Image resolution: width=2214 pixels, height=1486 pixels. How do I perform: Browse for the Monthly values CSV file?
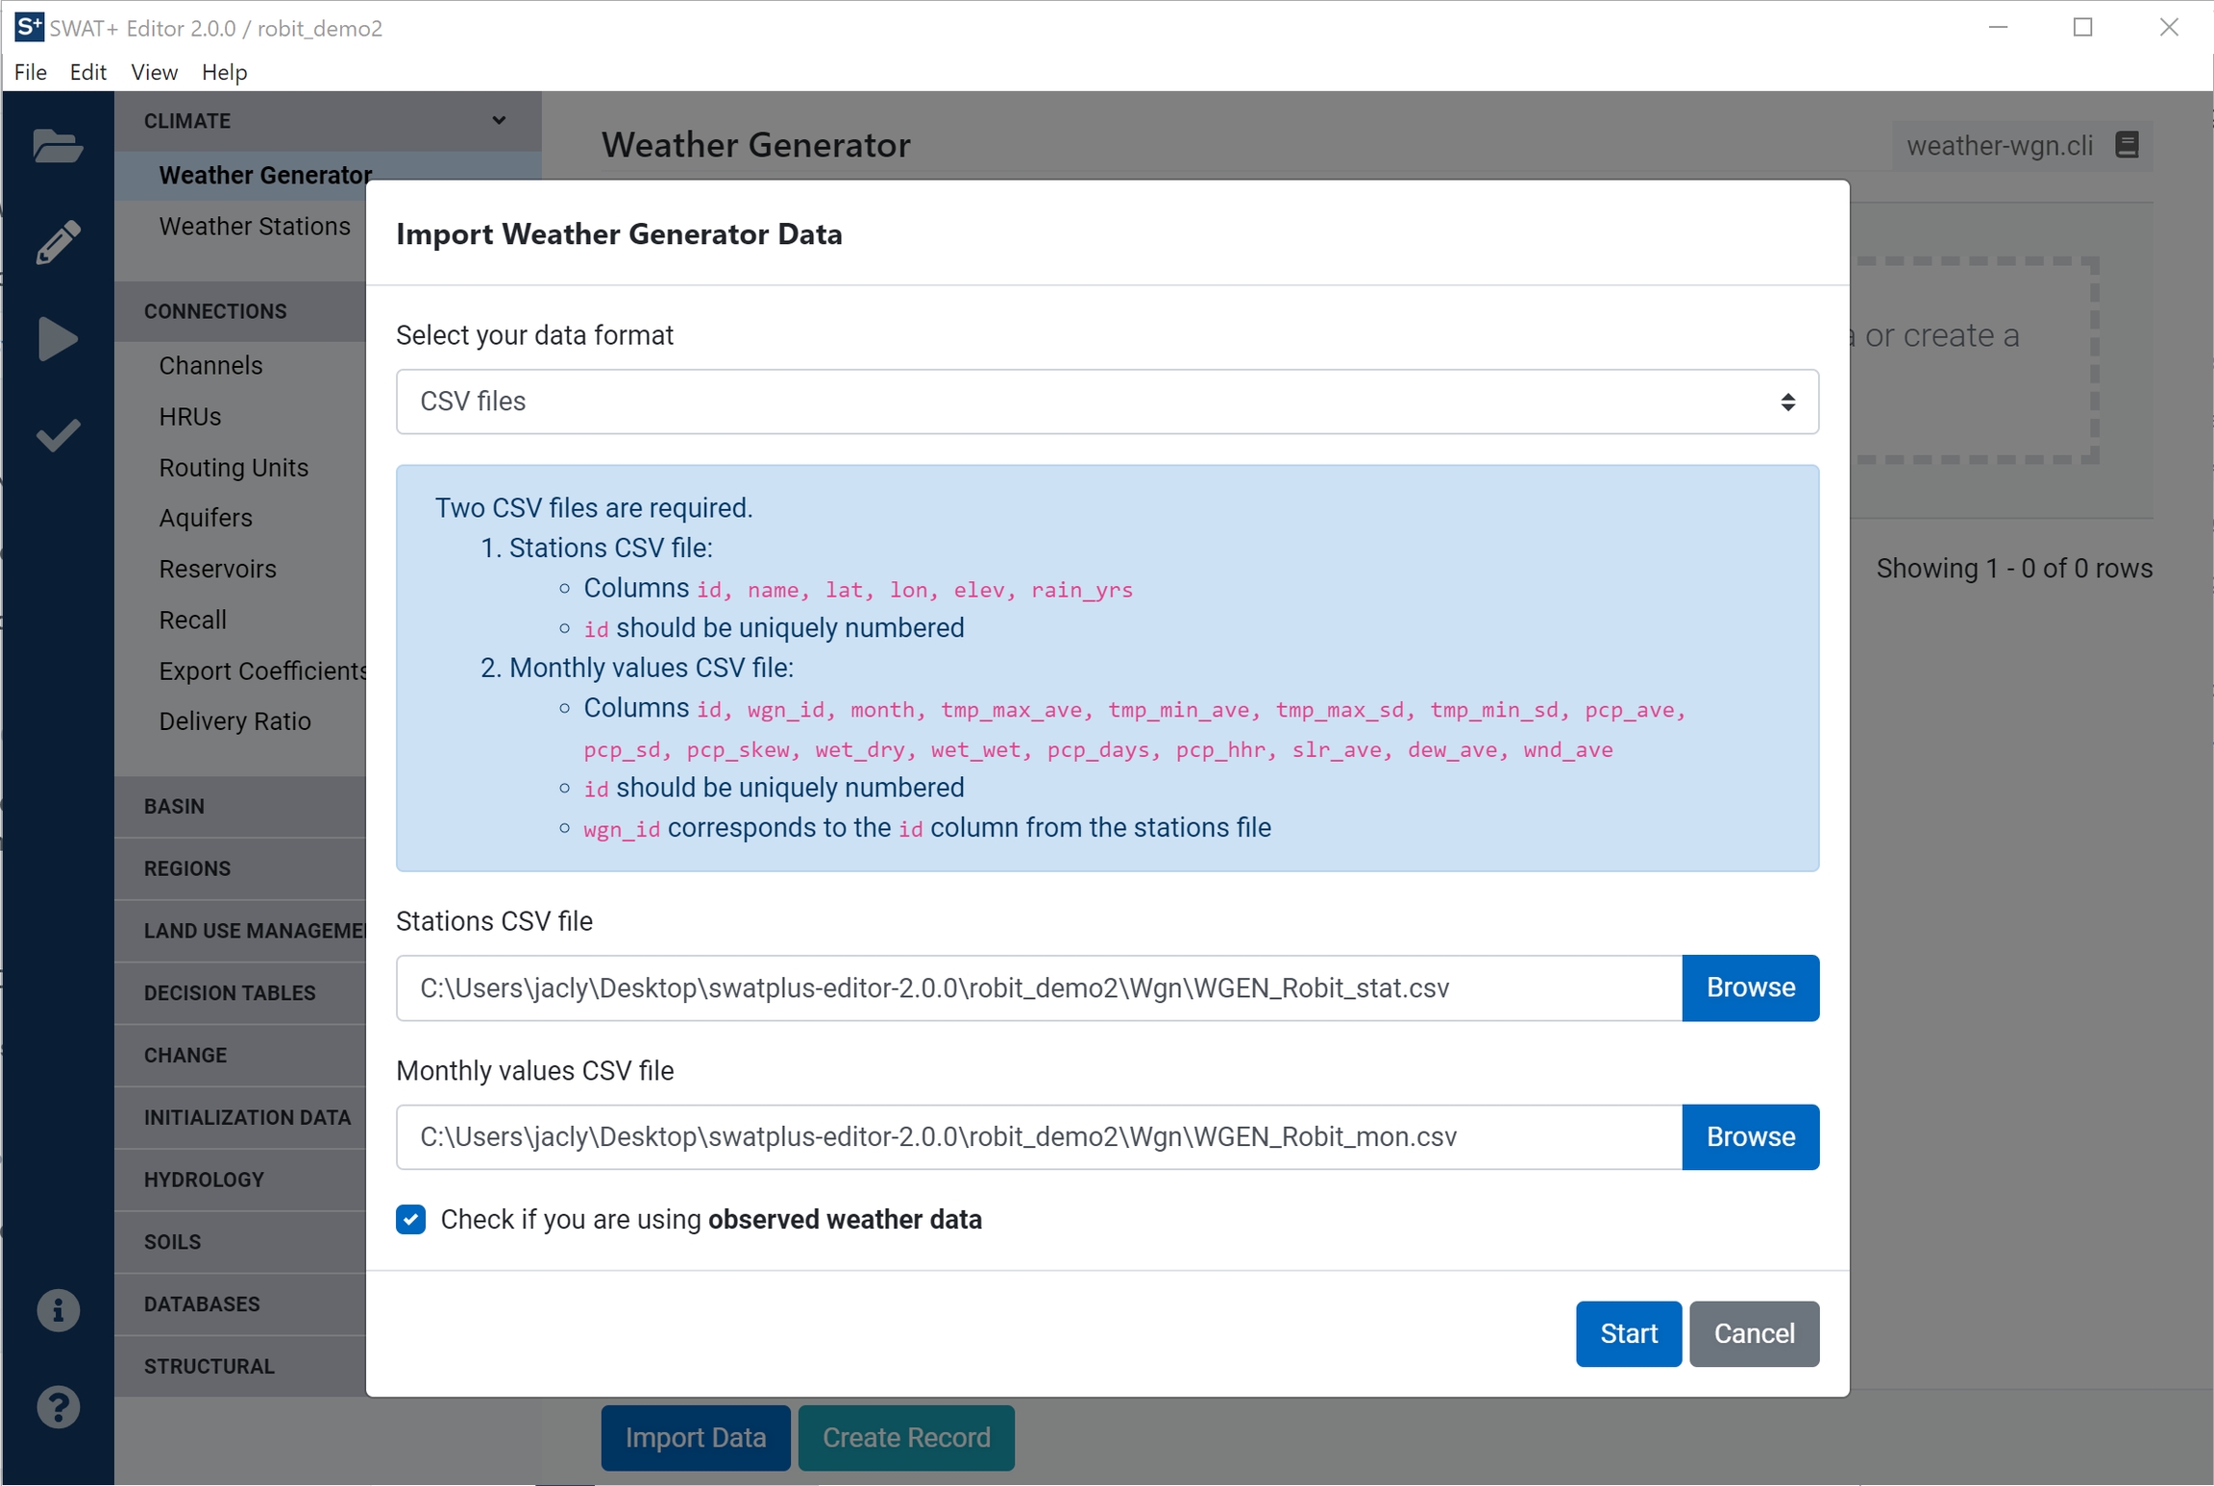point(1749,1136)
